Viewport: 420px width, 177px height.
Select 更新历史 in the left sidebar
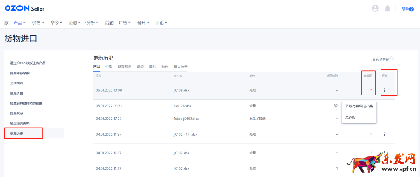(x=17, y=133)
